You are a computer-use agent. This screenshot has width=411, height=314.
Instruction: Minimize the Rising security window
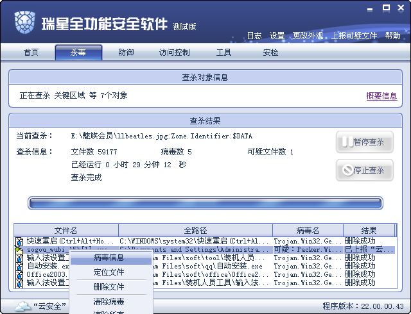(x=370, y=10)
